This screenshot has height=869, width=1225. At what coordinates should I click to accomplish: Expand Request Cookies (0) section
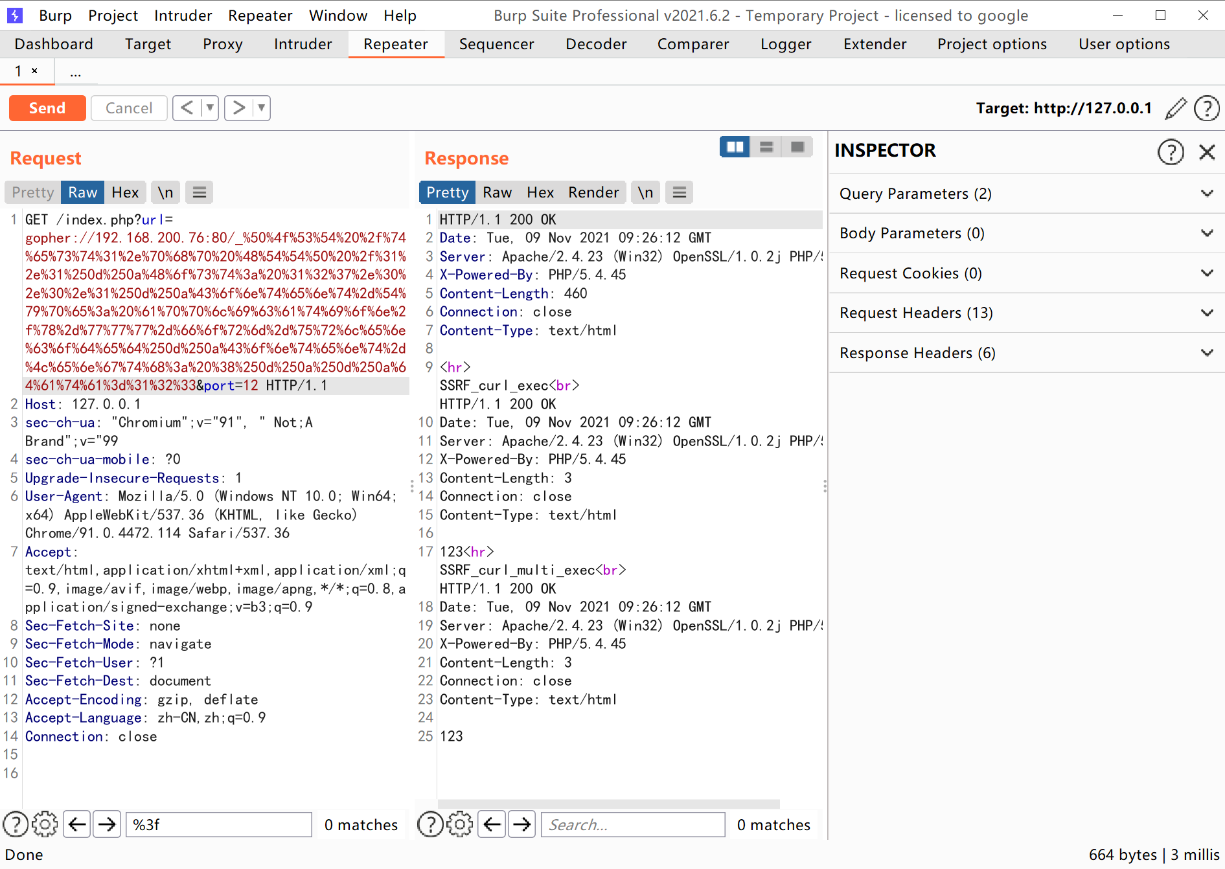[1027, 273]
